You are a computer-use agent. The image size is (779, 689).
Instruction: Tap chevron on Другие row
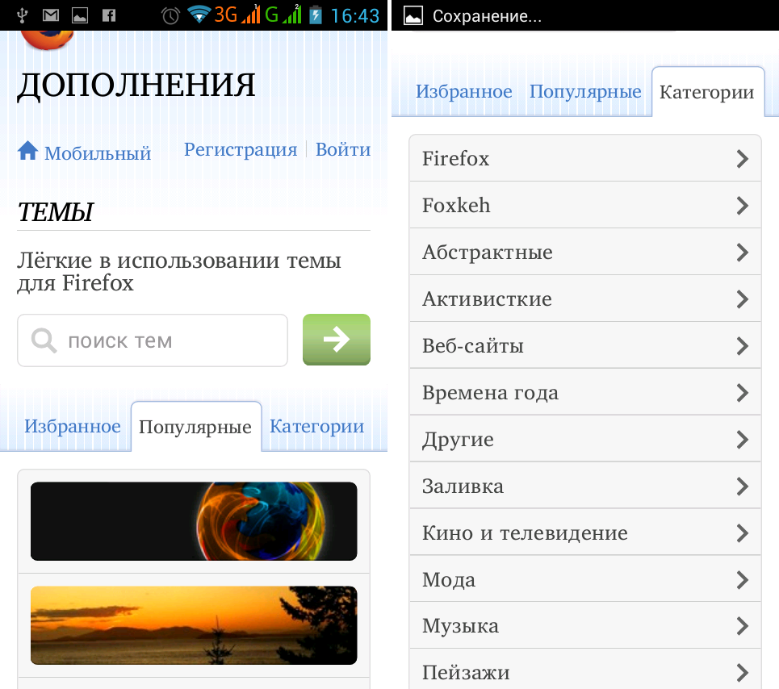742,440
